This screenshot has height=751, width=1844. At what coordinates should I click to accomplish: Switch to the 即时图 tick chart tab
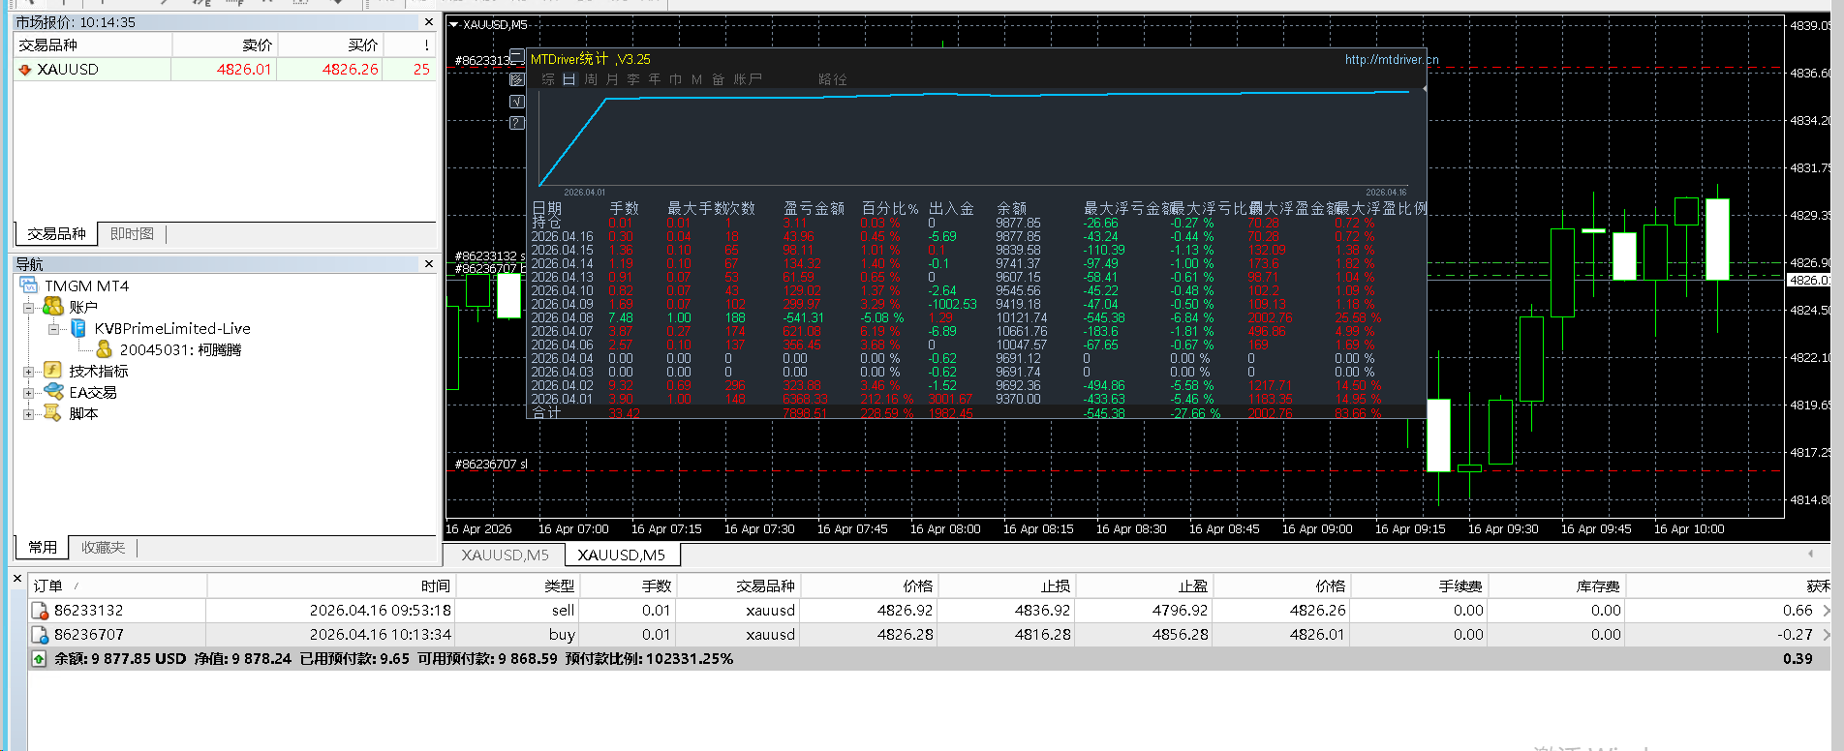tap(132, 234)
